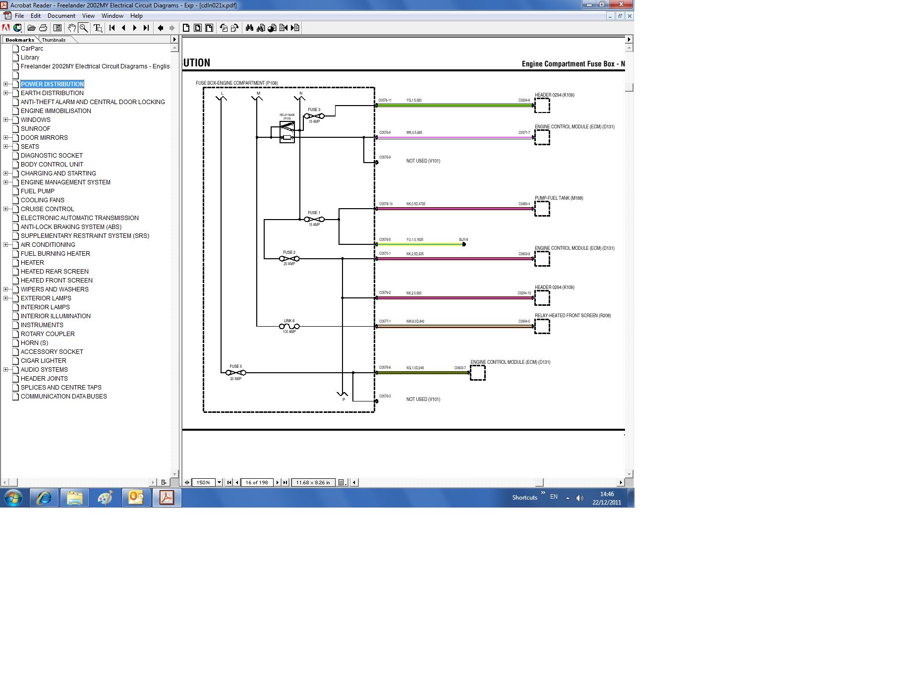Open the Bookmarks panel flyout arrow

click(174, 39)
